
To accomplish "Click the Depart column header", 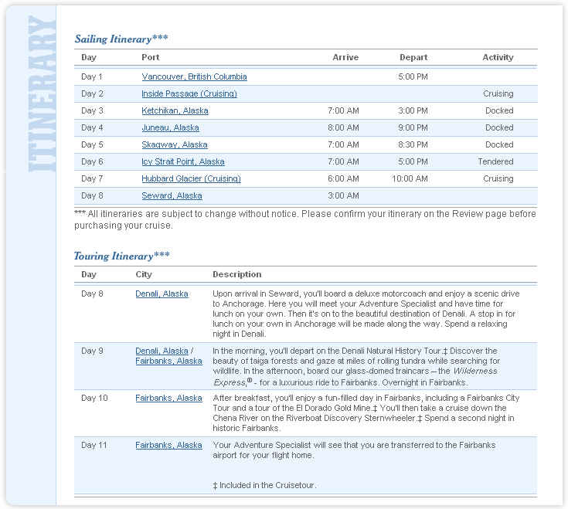I will [413, 57].
